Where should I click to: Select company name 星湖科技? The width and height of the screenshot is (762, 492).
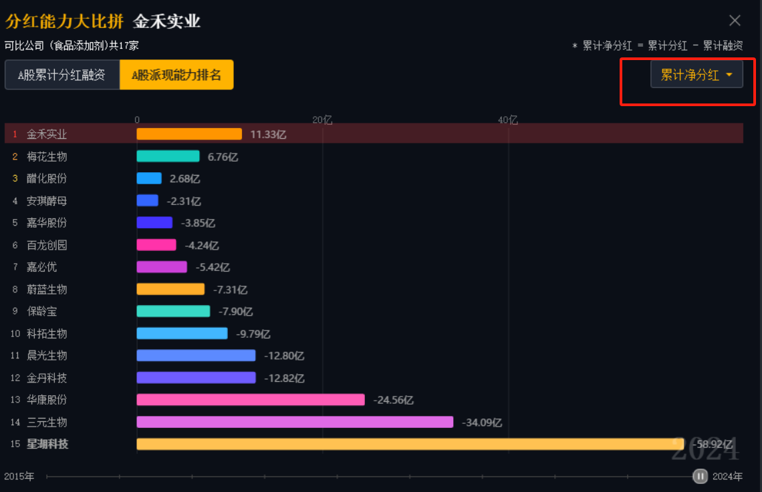pos(47,444)
